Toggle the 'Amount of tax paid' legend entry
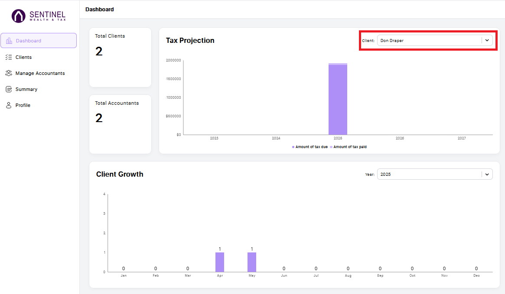Screen dimensions: 505x294 click(x=348, y=147)
